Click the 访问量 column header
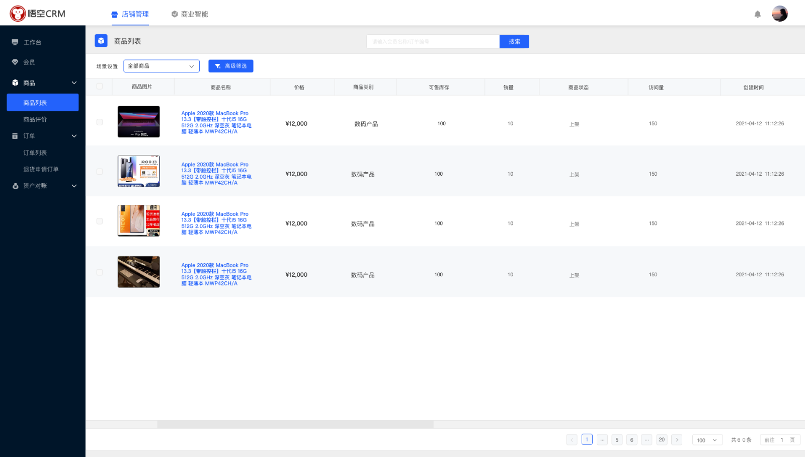Viewport: 805px width, 457px height. point(656,88)
